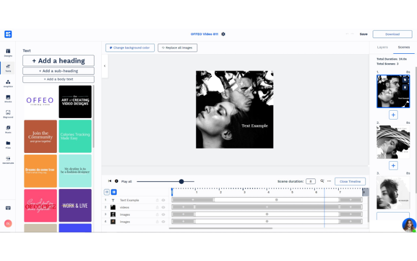Lock the videos layer
417x261 pixels.
[x=157, y=207]
